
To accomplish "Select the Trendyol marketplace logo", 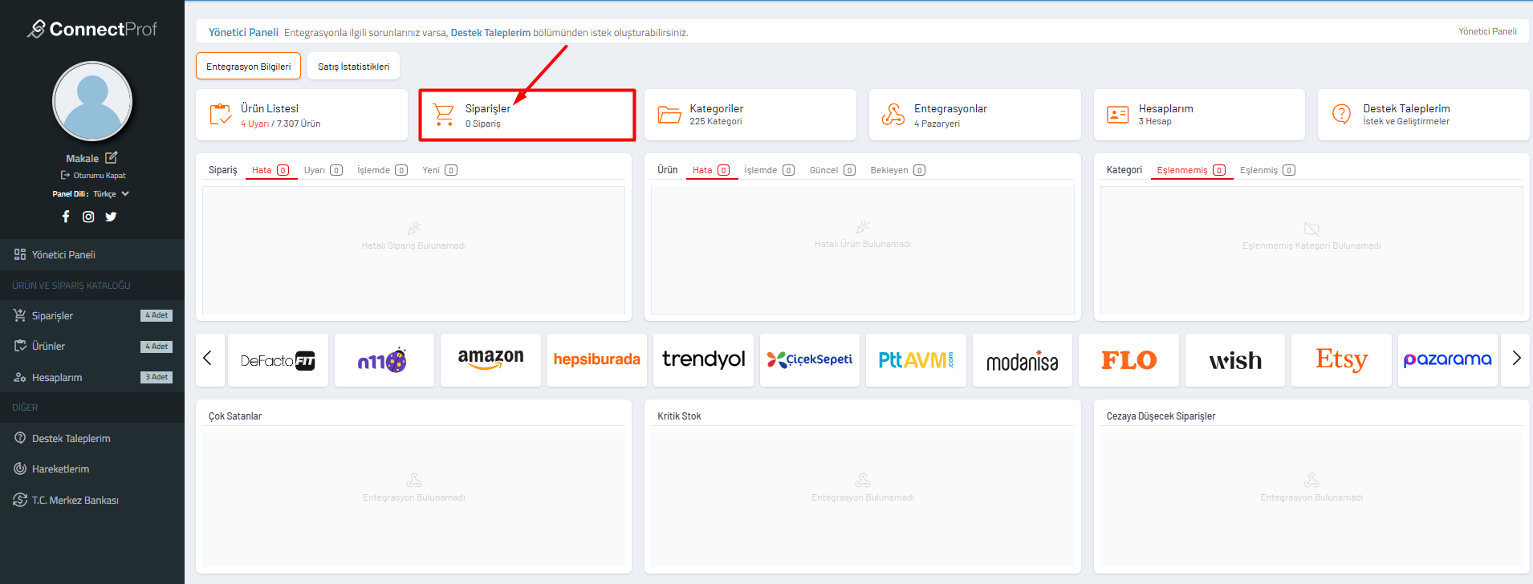I will [x=703, y=359].
